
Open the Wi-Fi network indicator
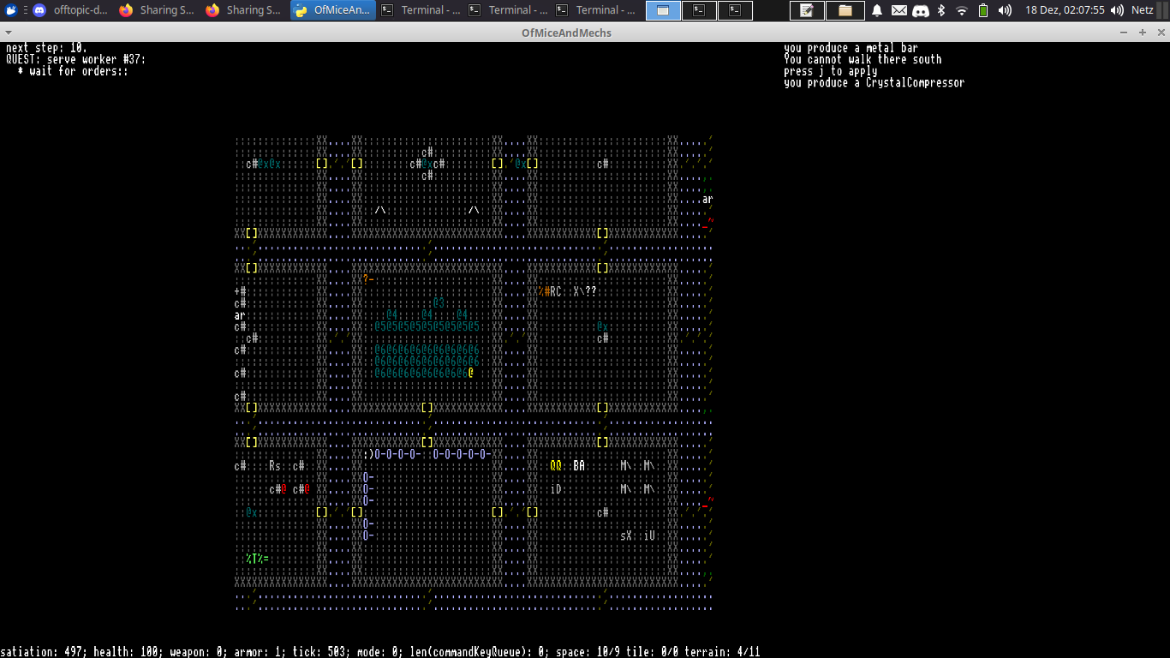coord(962,10)
